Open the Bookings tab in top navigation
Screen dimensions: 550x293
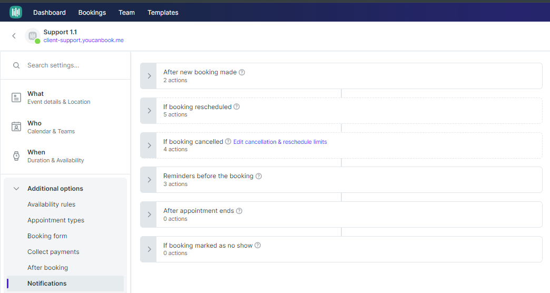click(x=92, y=12)
